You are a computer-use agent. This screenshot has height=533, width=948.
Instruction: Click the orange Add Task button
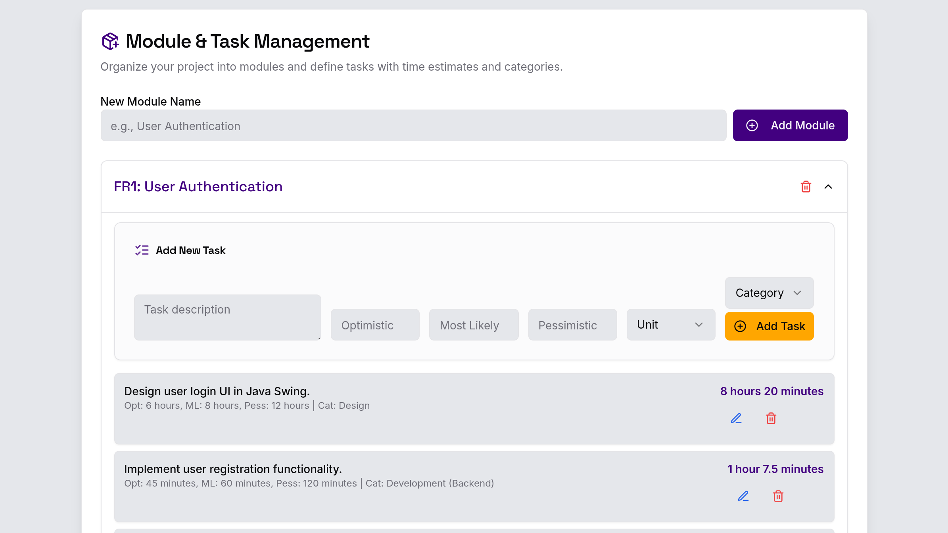point(769,326)
